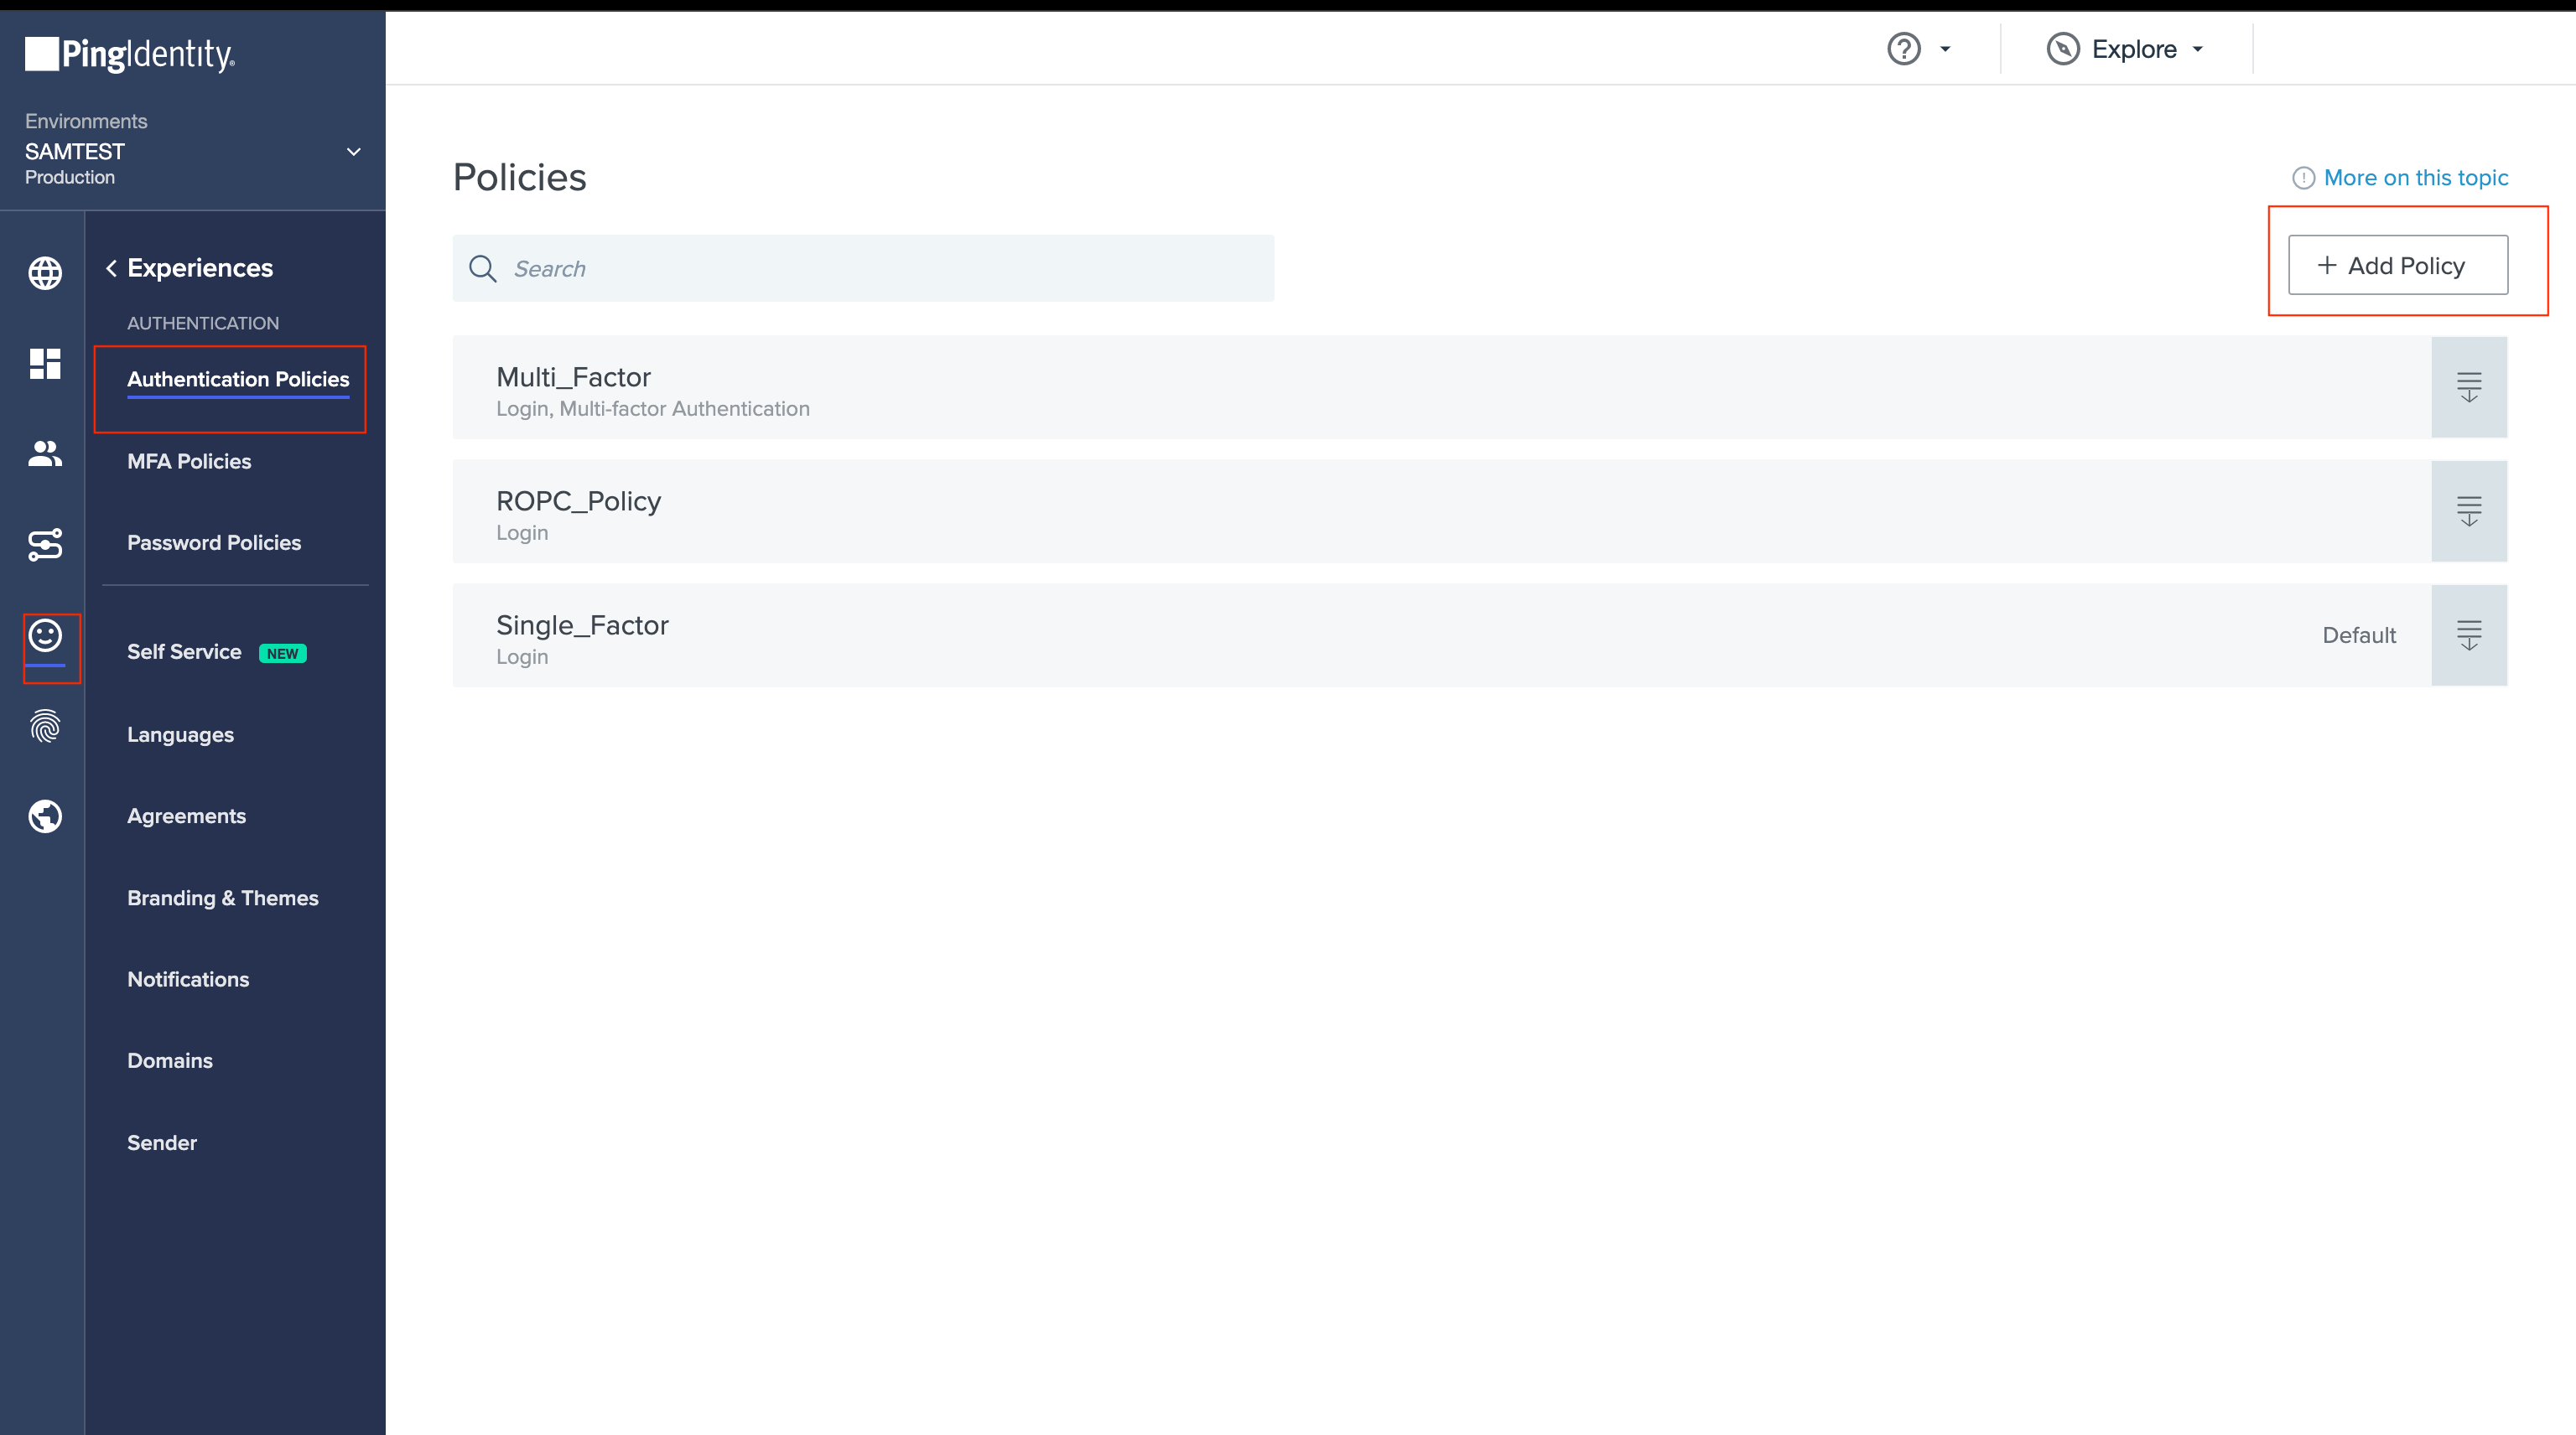
Task: Click the Multi_Factor policy filter icon
Action: pyautogui.click(x=2470, y=389)
